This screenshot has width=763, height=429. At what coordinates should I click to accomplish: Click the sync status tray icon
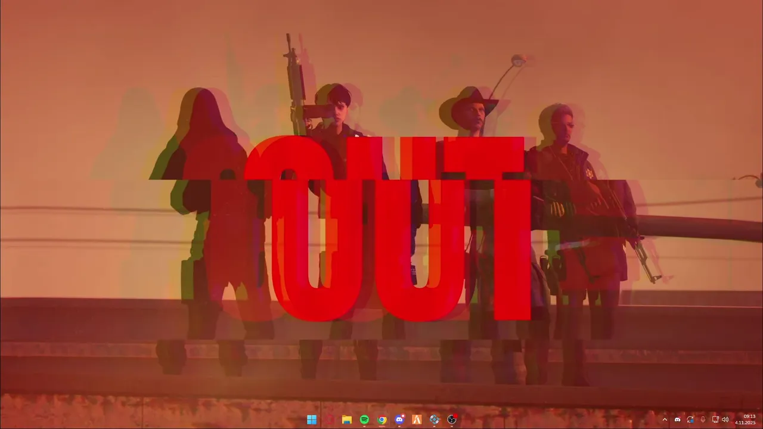coord(690,419)
